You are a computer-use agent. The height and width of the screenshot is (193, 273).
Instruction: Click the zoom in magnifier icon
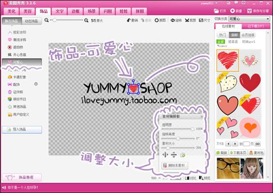(86, 21)
